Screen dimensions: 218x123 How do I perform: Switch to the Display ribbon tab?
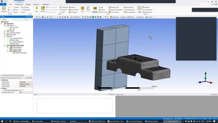coord(28,4)
